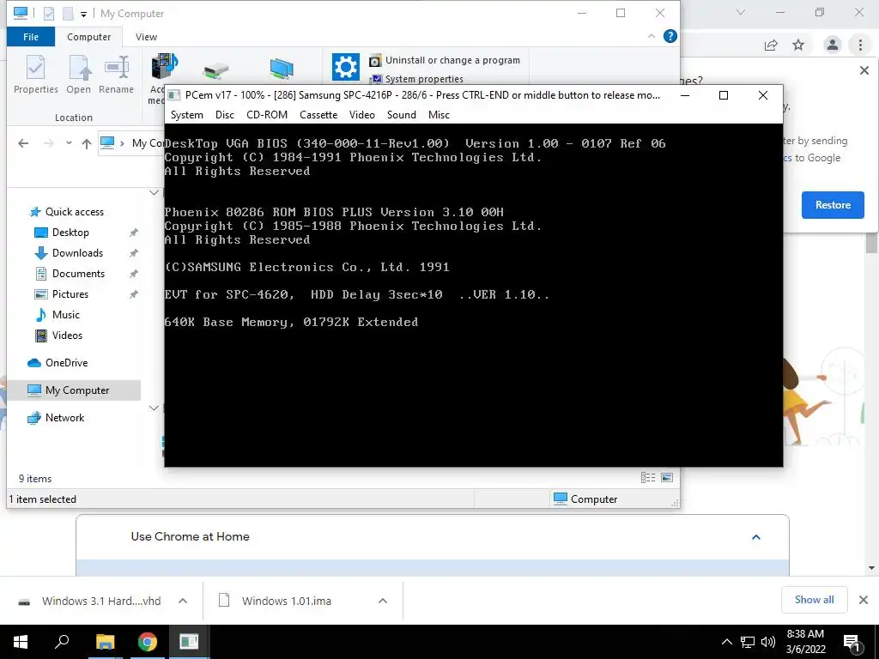Unpin Desktop pin icon
This screenshot has height=659, width=879.
[133, 233]
